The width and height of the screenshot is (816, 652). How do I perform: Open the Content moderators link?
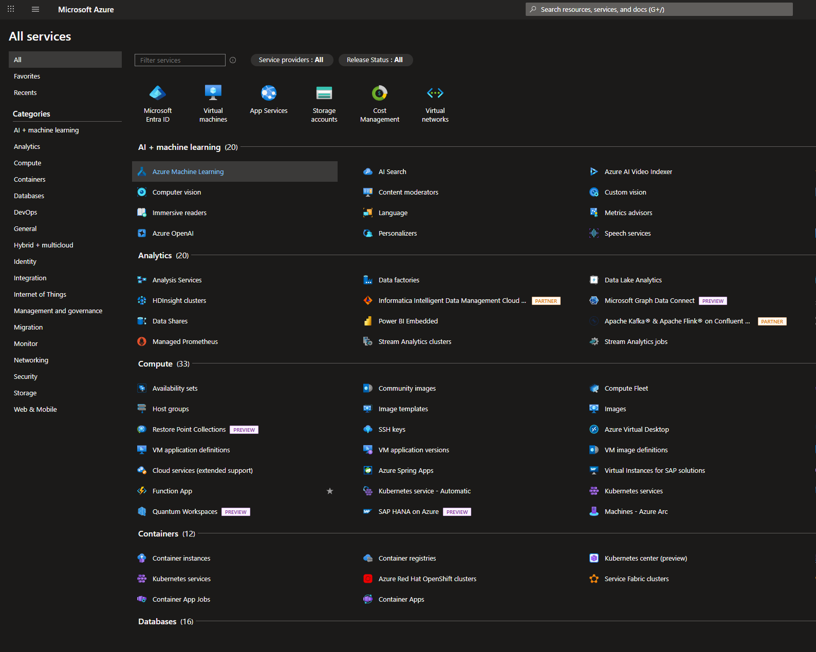coord(409,192)
